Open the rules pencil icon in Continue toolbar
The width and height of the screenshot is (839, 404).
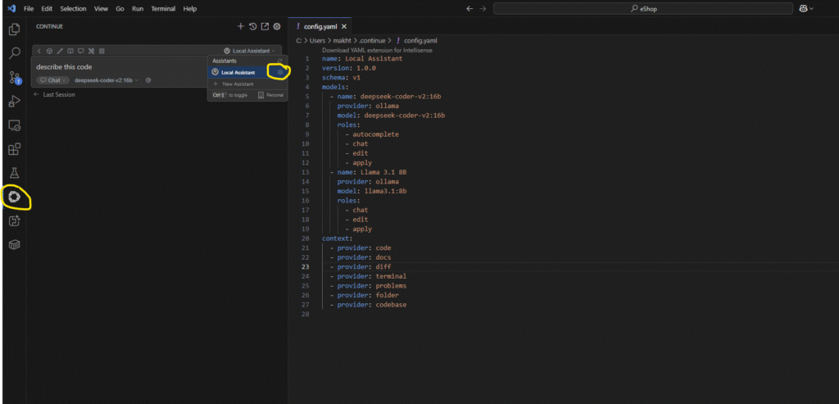[60, 51]
